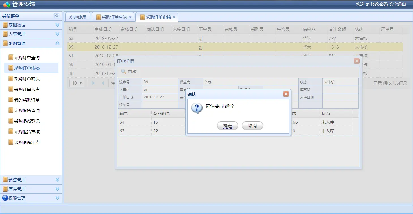This screenshot has height=214, width=413.
Task: Click the 销售管理 section icon
Action: 5,180
